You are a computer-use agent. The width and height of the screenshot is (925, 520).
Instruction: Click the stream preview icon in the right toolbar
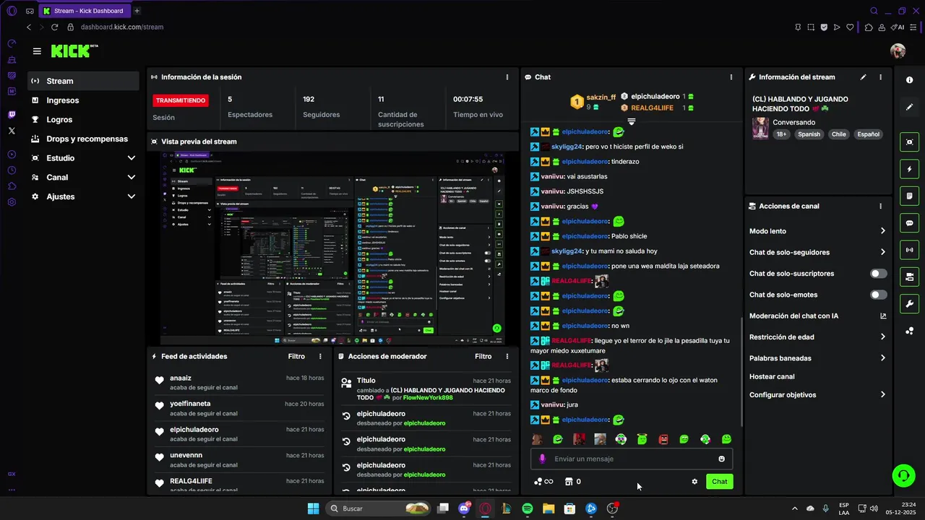coord(909,142)
